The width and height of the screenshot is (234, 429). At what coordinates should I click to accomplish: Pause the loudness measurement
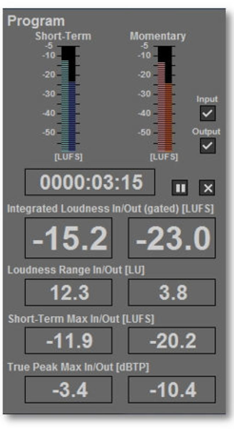coord(180,188)
